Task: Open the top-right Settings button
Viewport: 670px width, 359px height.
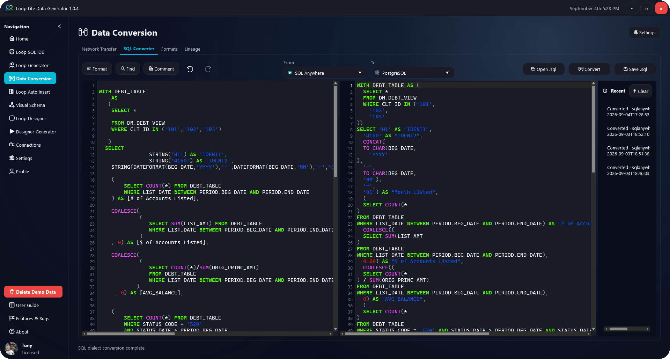Action: tap(644, 32)
